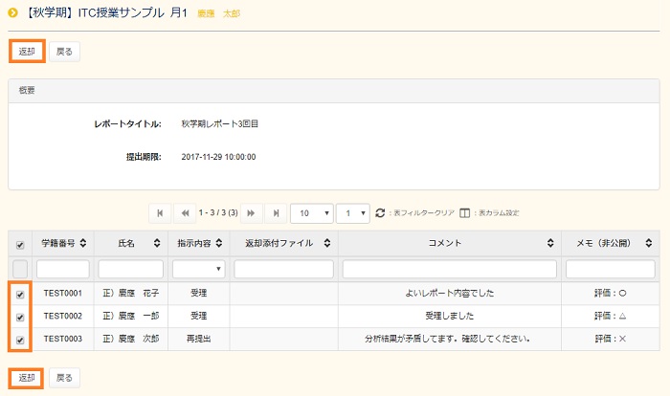
Task: Click the 学籍番号 filter input field
Action: click(x=62, y=269)
